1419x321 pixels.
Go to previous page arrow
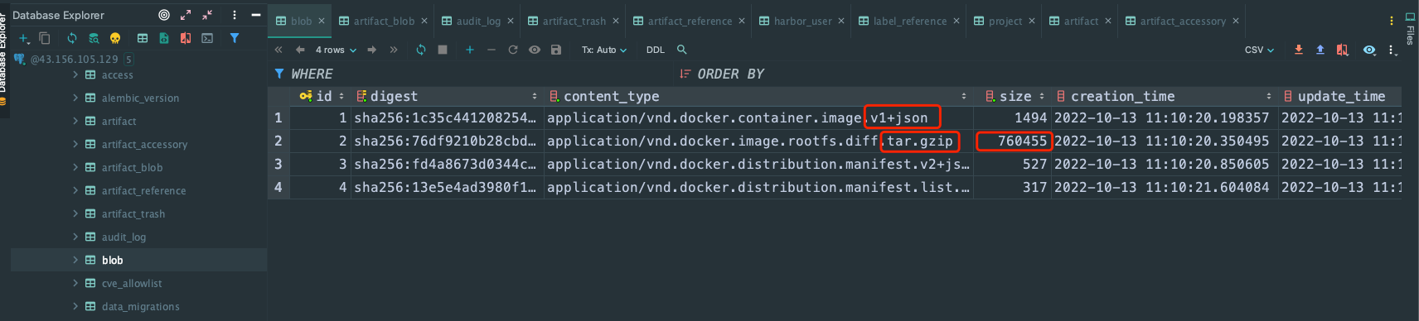[300, 50]
